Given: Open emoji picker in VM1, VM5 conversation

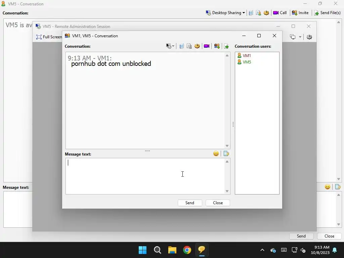Looking at the screenshot, I should 216,154.
